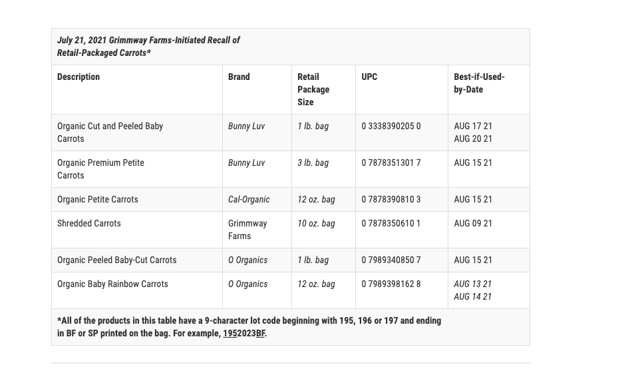Viewport: 624px width, 373px height.
Task: Click the Cal-Organic brand cell
Action: point(249,199)
